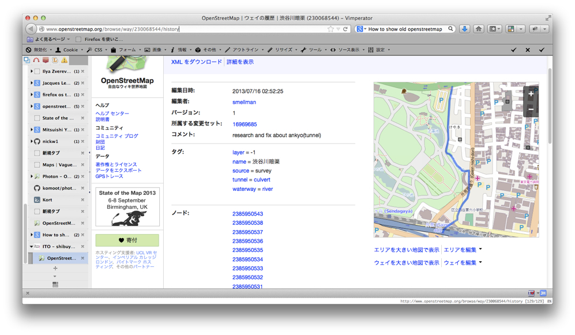Click the X status icon in developer toolbar
575x335 pixels.
pos(528,50)
